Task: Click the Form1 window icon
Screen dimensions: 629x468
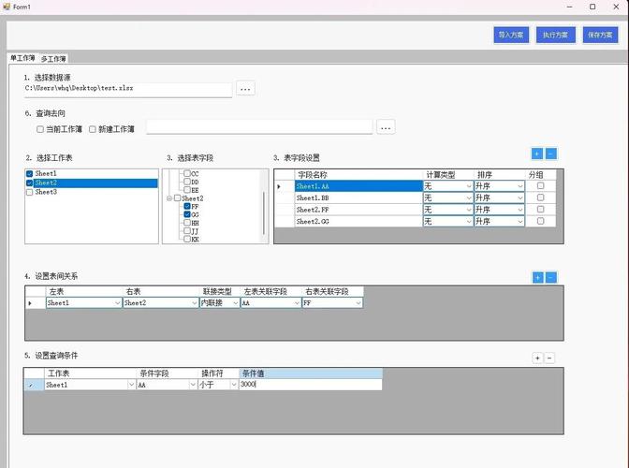Action: (7, 7)
